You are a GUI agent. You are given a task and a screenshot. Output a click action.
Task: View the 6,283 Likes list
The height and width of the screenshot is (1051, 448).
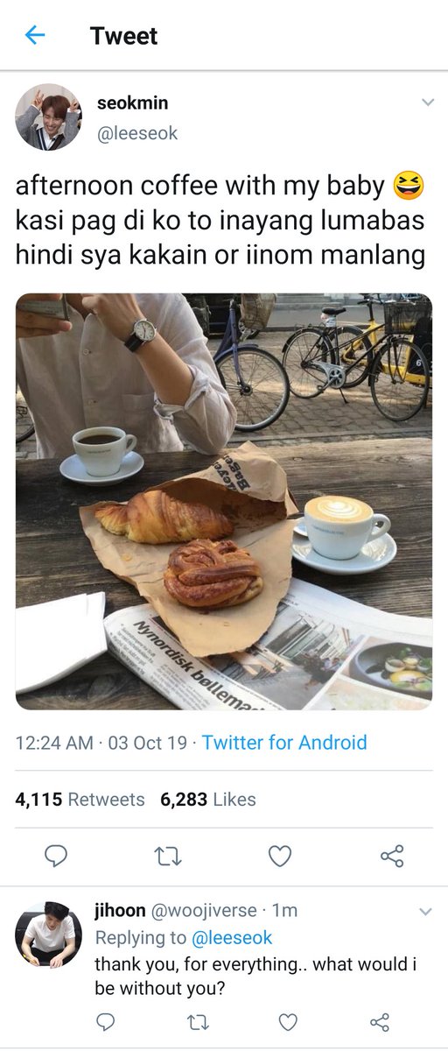pos(208,800)
